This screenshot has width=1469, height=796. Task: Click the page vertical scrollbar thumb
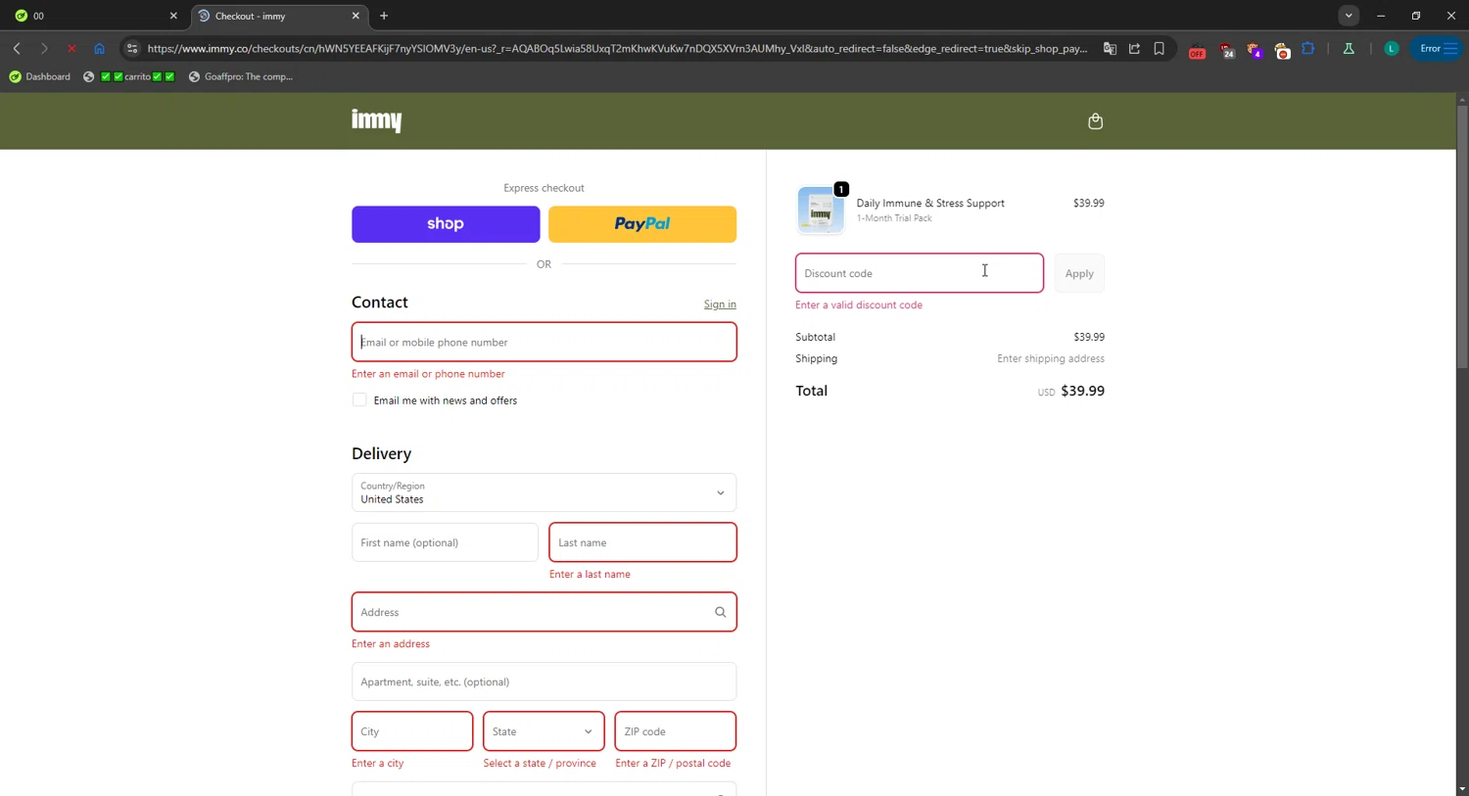click(1462, 235)
